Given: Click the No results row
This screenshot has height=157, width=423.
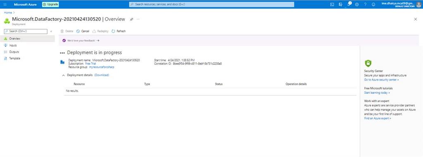Looking at the screenshot, I should click(210, 91).
